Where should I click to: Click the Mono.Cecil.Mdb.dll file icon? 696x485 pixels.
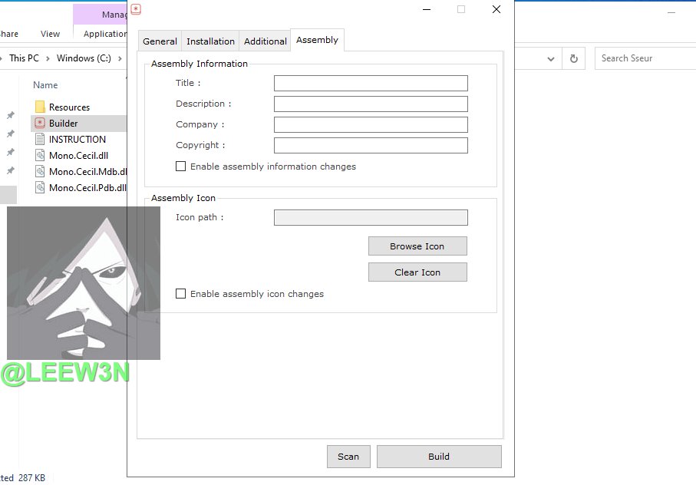coord(40,172)
